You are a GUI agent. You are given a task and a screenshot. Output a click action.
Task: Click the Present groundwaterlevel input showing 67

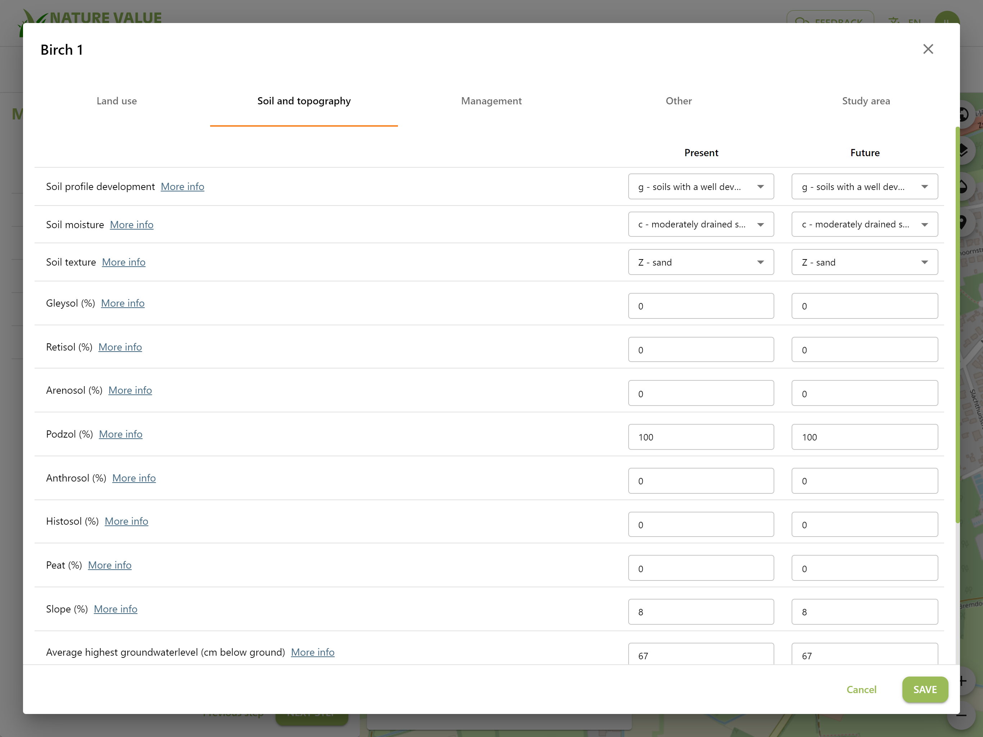(x=701, y=654)
